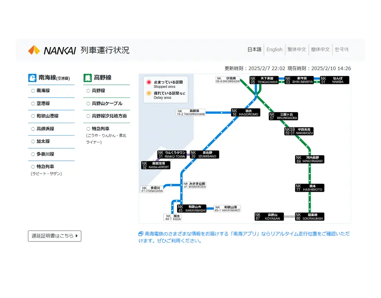
Task: Click the NK69 KAWACHINAGANO station label
Action: click(310, 160)
